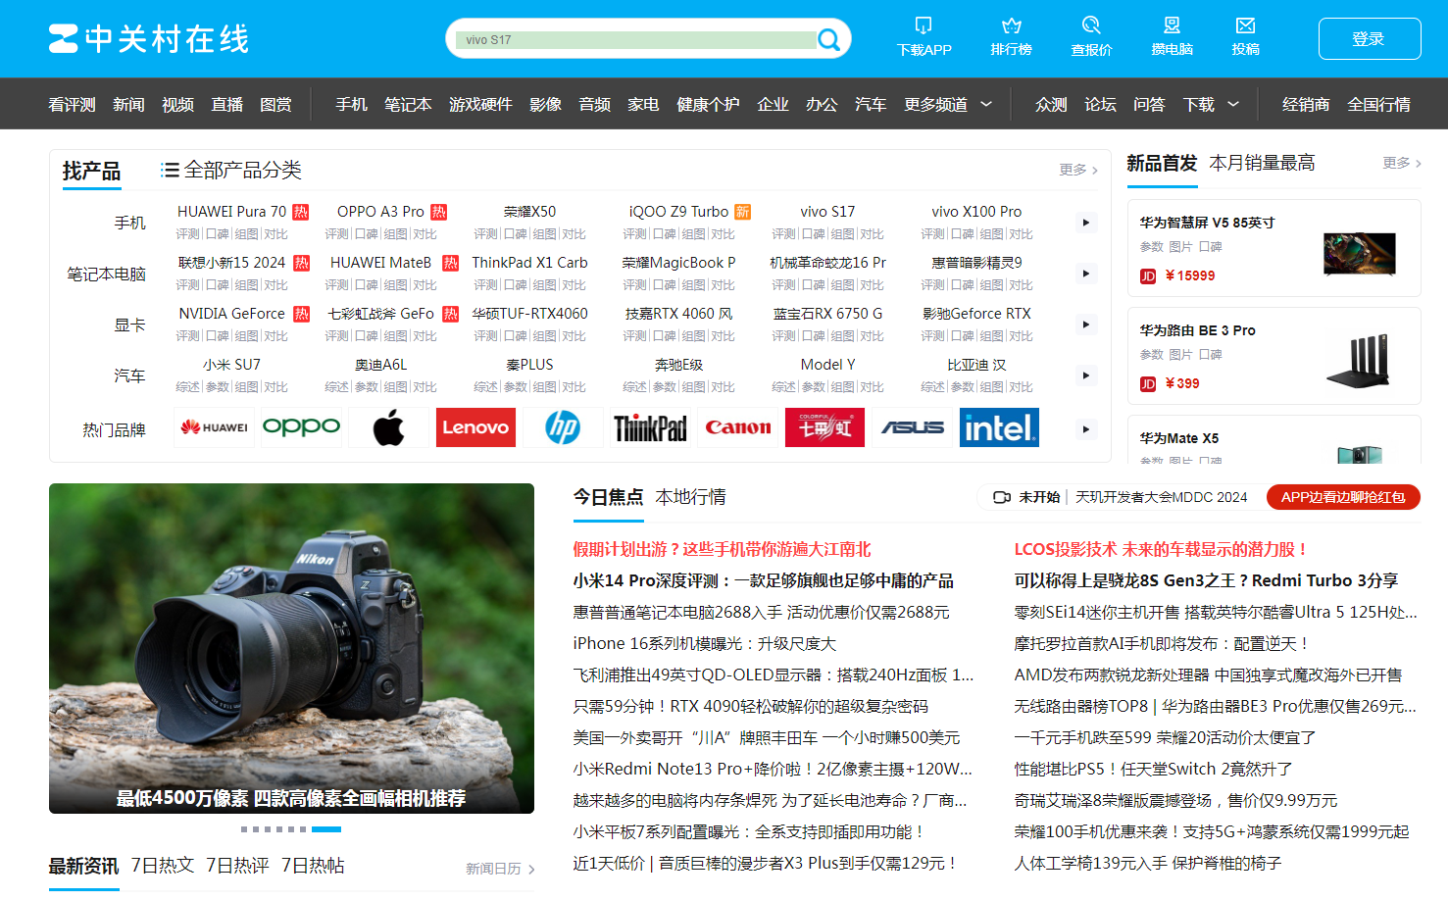Click 口碑 under 华为路由 BE 3 Pro
The width and height of the screenshot is (1448, 900).
[x=1211, y=355]
